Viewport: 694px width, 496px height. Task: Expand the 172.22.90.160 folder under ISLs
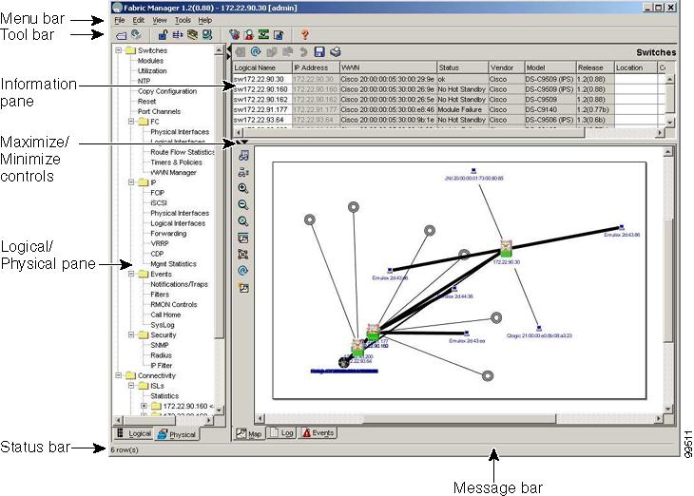pos(145,406)
